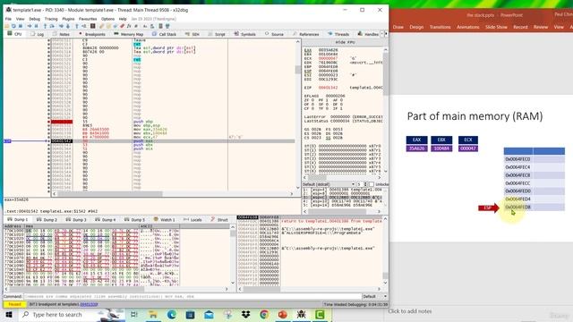Click the Pause execution toolbar icon
The width and height of the screenshot is (573, 322).
(x=36, y=26)
